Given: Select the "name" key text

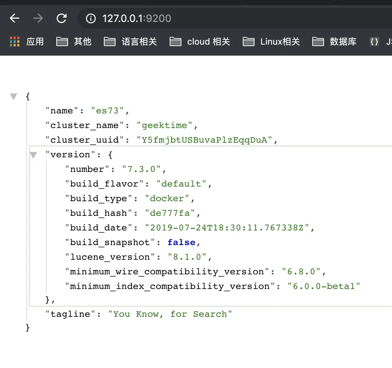Looking at the screenshot, I should pos(62,110).
